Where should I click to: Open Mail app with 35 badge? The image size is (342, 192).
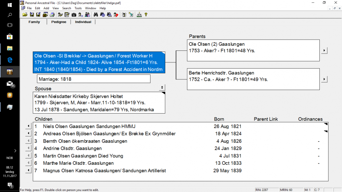tap(10, 84)
